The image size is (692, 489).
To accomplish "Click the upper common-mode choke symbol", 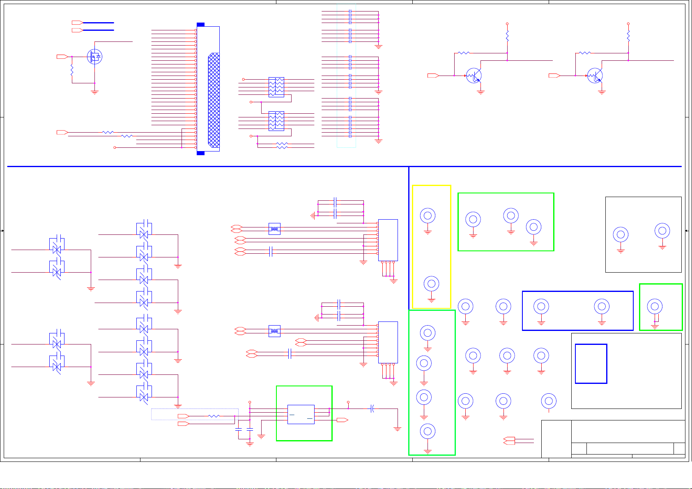I will 274,229.
